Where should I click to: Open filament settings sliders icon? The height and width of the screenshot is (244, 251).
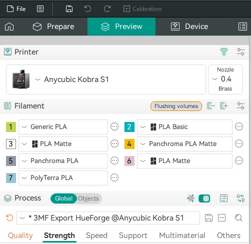click(x=240, y=106)
